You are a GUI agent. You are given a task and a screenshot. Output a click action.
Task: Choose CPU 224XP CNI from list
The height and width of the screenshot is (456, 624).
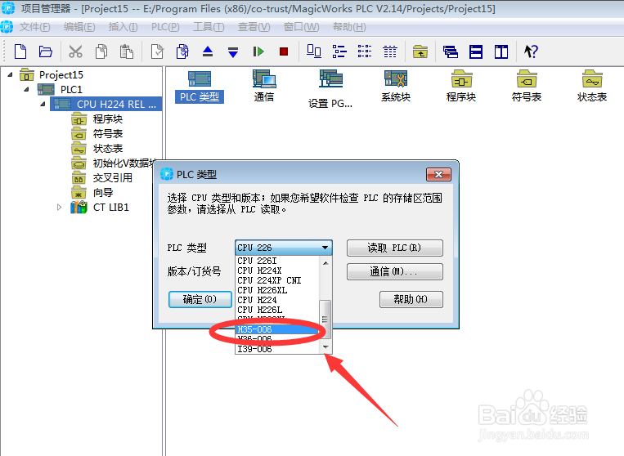278,280
